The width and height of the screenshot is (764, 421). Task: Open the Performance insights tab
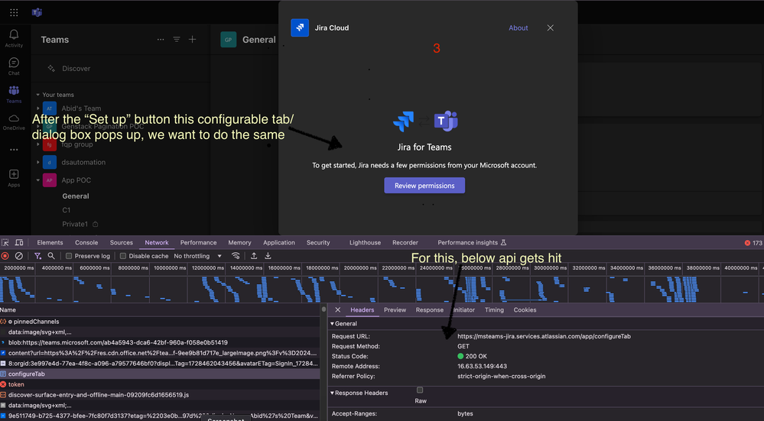472,242
